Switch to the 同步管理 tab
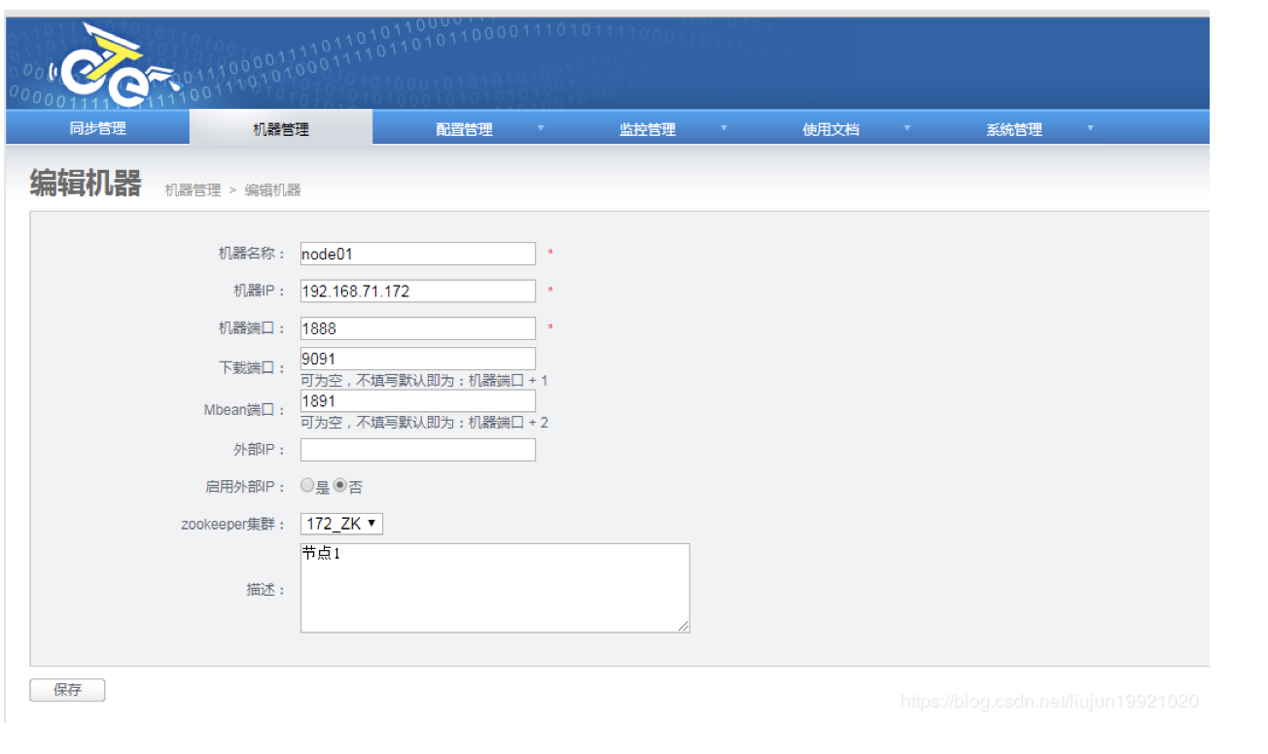The height and width of the screenshot is (754, 1268). pyautogui.click(x=96, y=127)
